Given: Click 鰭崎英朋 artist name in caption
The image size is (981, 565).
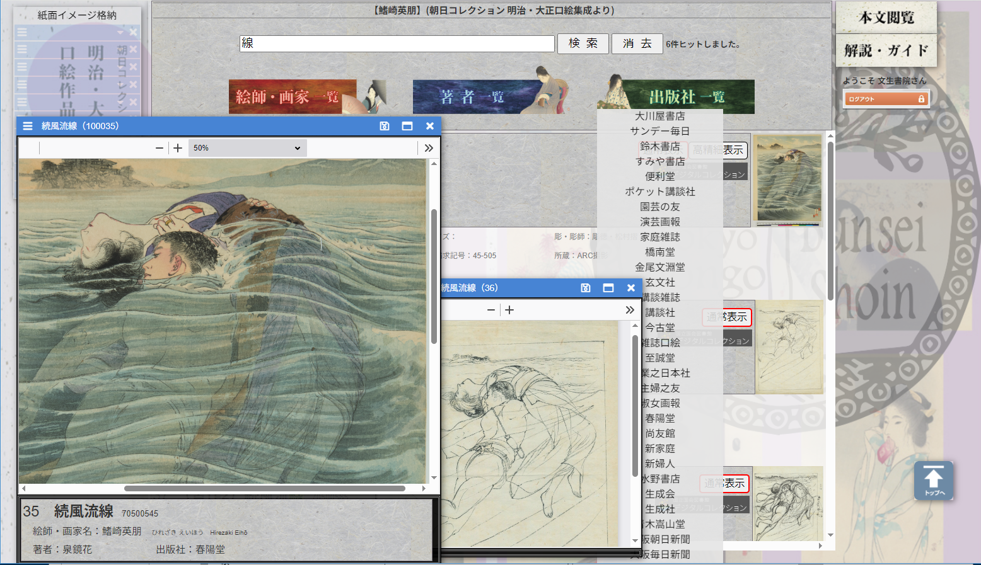Looking at the screenshot, I should coord(122,531).
